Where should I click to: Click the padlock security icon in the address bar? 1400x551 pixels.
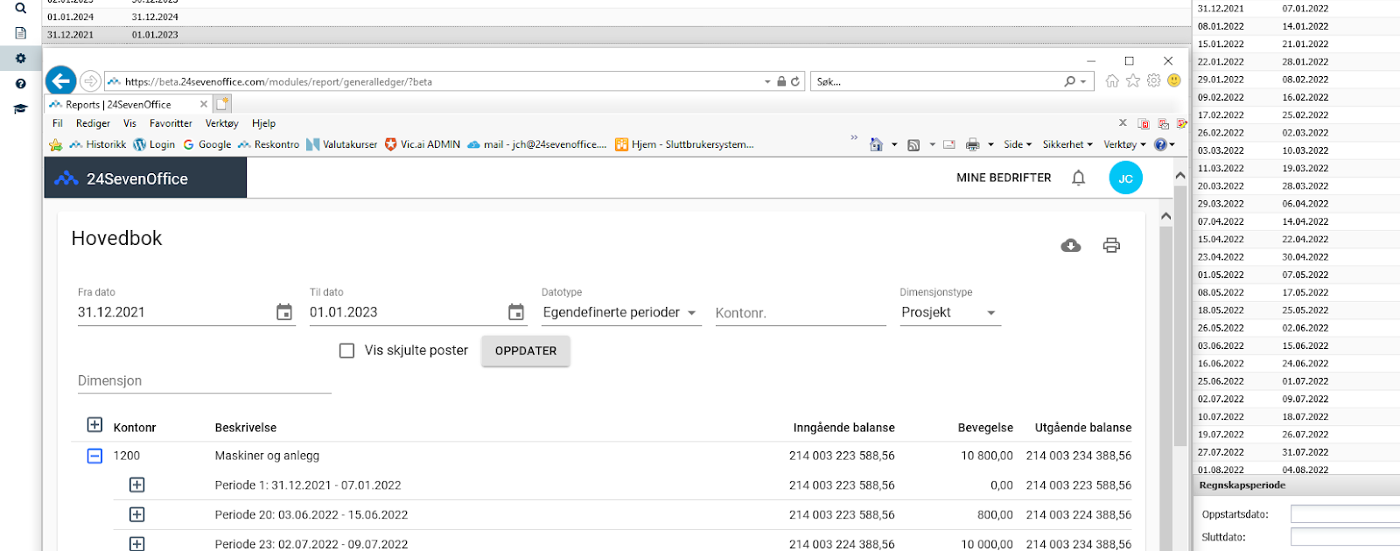781,81
